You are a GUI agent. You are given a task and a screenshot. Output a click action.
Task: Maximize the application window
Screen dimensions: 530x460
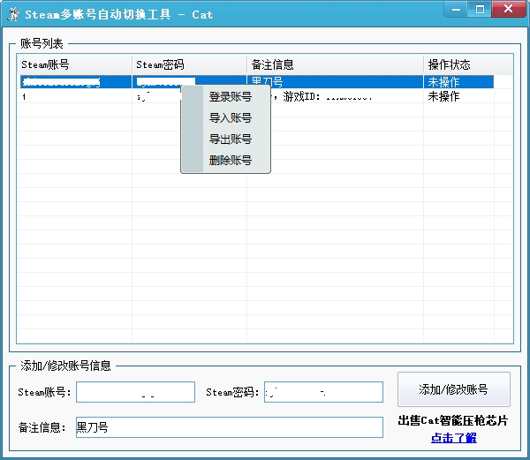click(480, 9)
